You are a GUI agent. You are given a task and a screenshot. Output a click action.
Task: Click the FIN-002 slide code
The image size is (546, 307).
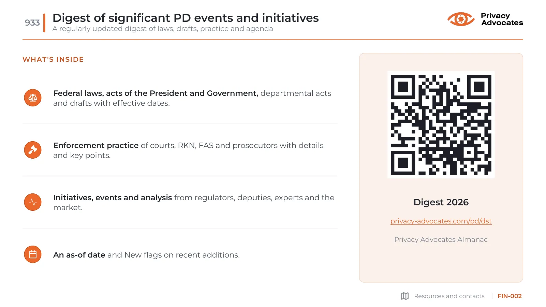coord(510,296)
